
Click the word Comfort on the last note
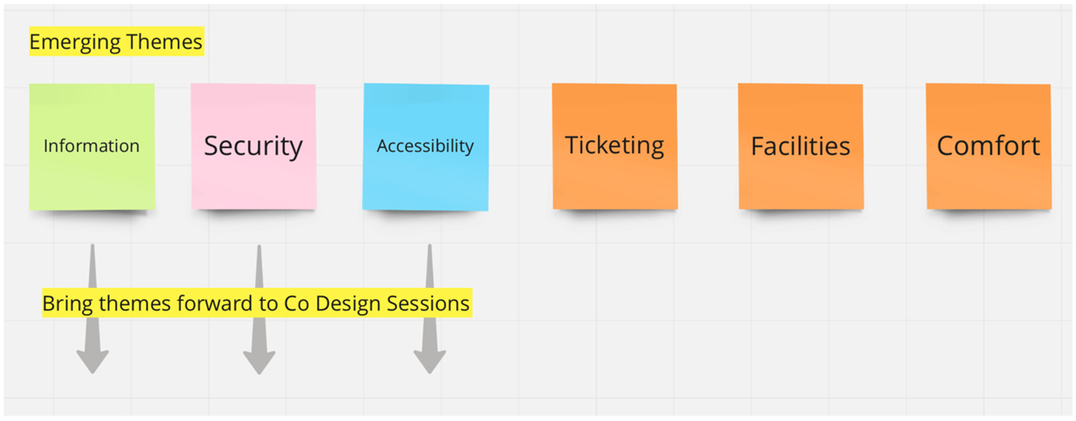tap(988, 146)
